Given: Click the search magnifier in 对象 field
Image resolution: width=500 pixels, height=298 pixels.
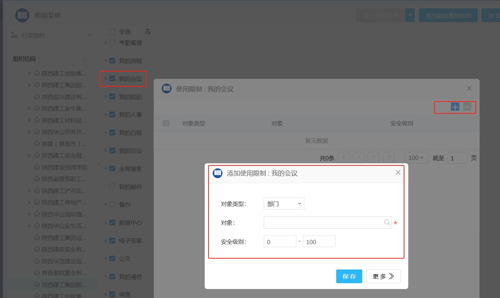Looking at the screenshot, I should click(x=387, y=223).
